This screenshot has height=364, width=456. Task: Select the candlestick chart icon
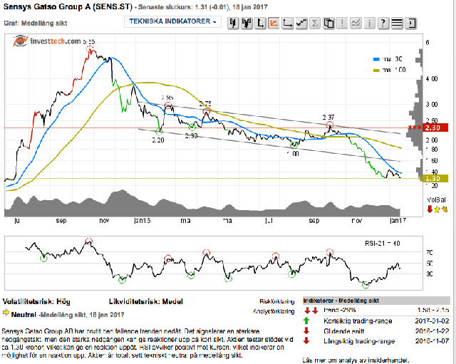(233, 23)
